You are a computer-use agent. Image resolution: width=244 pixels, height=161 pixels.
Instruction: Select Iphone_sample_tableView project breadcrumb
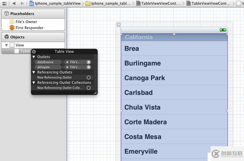pos(55,3)
